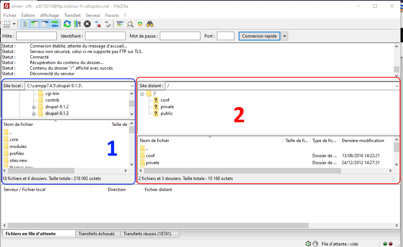403x247 pixels.
Task: Switch to Transferts échoués tab
Action: point(97,234)
